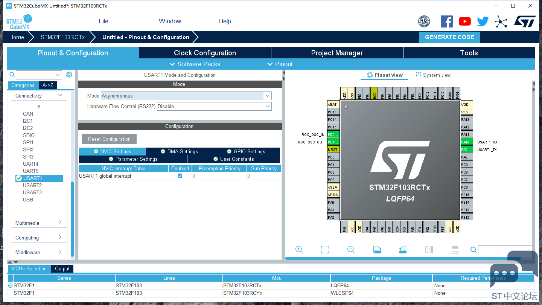Image resolution: width=542 pixels, height=305 pixels.
Task: Collapse the Connectivity category
Action: (x=60, y=96)
